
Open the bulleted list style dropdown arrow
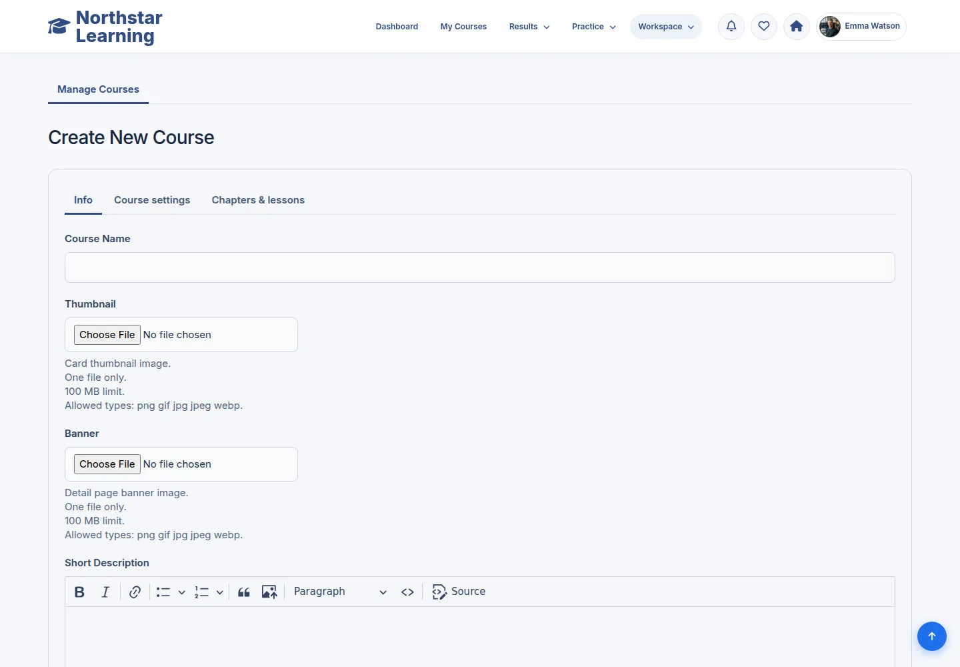tap(181, 592)
